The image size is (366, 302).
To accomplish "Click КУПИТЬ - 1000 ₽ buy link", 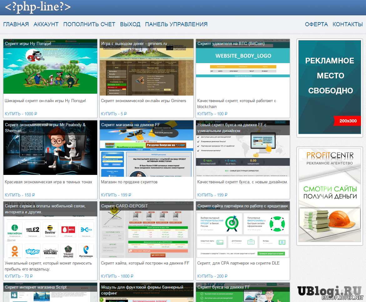I will pos(21,114).
